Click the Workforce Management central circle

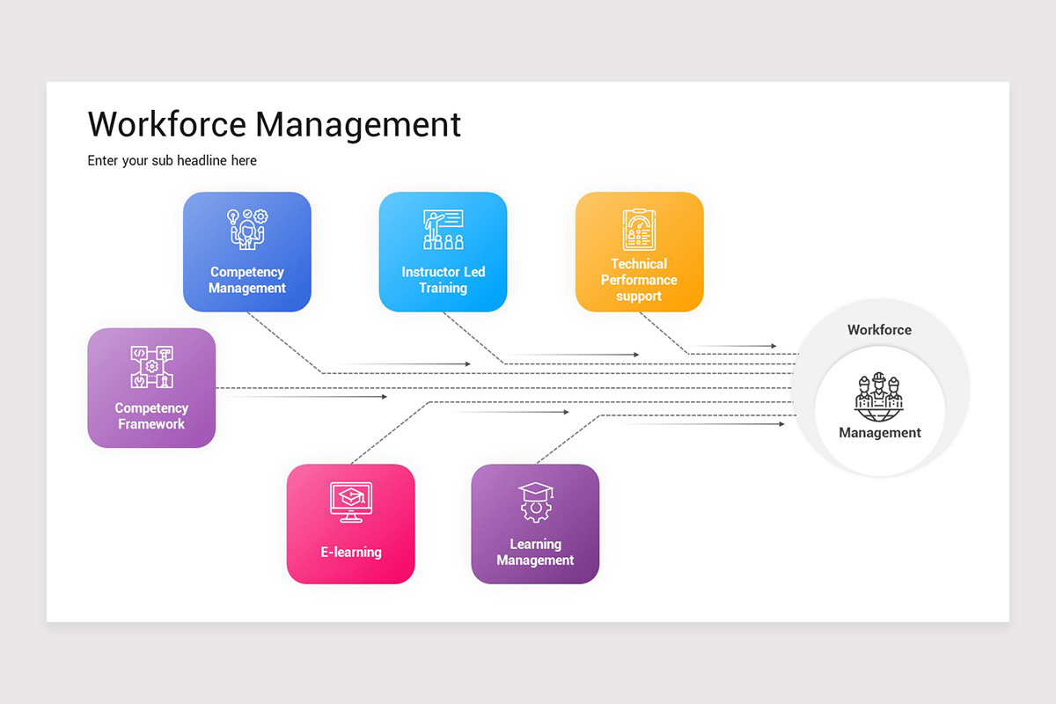[879, 407]
